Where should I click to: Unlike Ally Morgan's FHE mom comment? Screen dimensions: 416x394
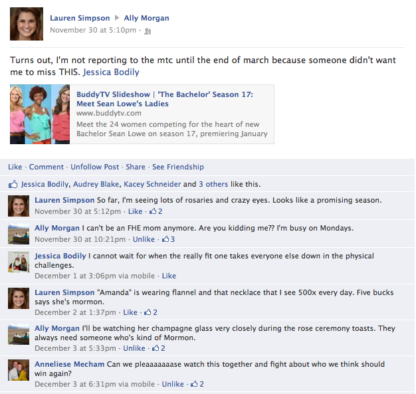(x=144, y=239)
